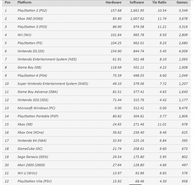This screenshot has height=185, width=193.
Task: Click PS2 games count 3,549
Action: [183, 10]
